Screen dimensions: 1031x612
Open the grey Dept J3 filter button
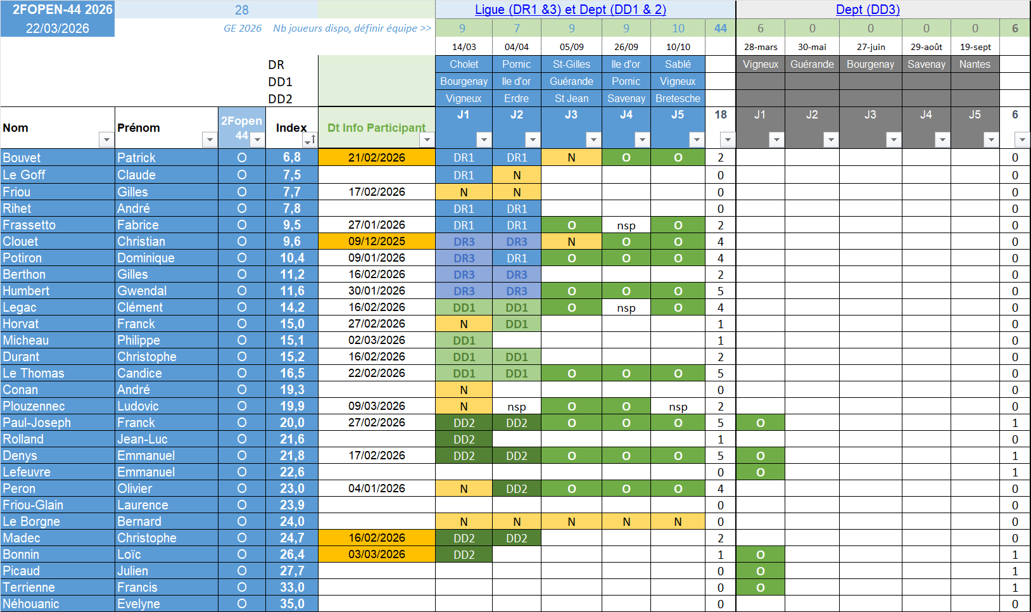(893, 140)
